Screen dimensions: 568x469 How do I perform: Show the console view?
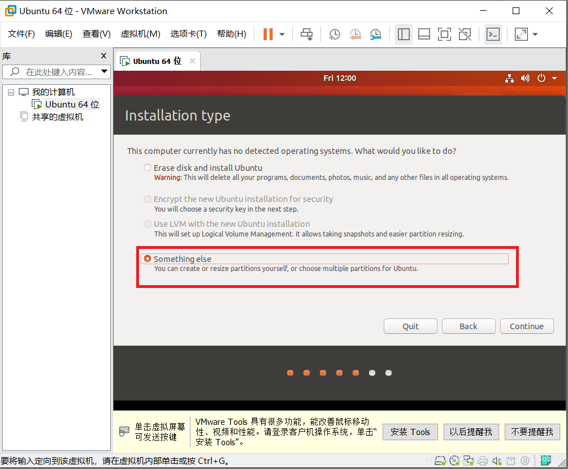pos(493,35)
